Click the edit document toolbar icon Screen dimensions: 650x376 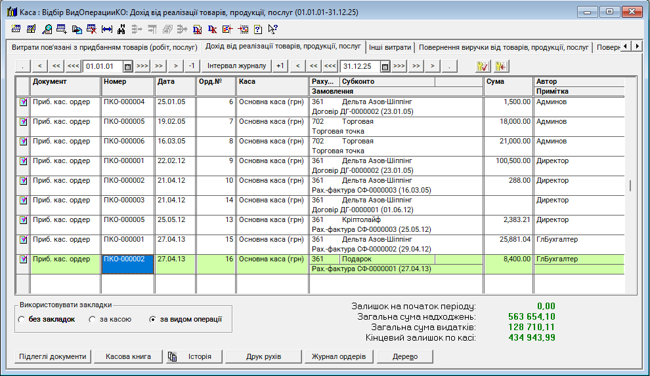tap(32, 29)
